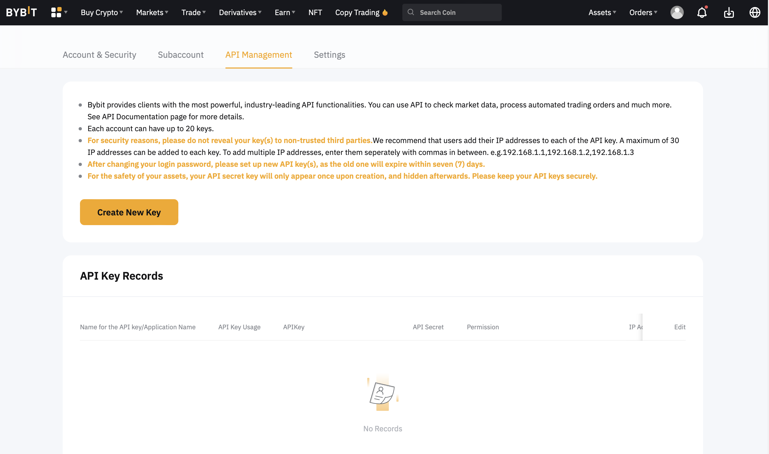This screenshot has width=769, height=454.
Task: Expand the Assets dropdown
Action: coord(602,12)
